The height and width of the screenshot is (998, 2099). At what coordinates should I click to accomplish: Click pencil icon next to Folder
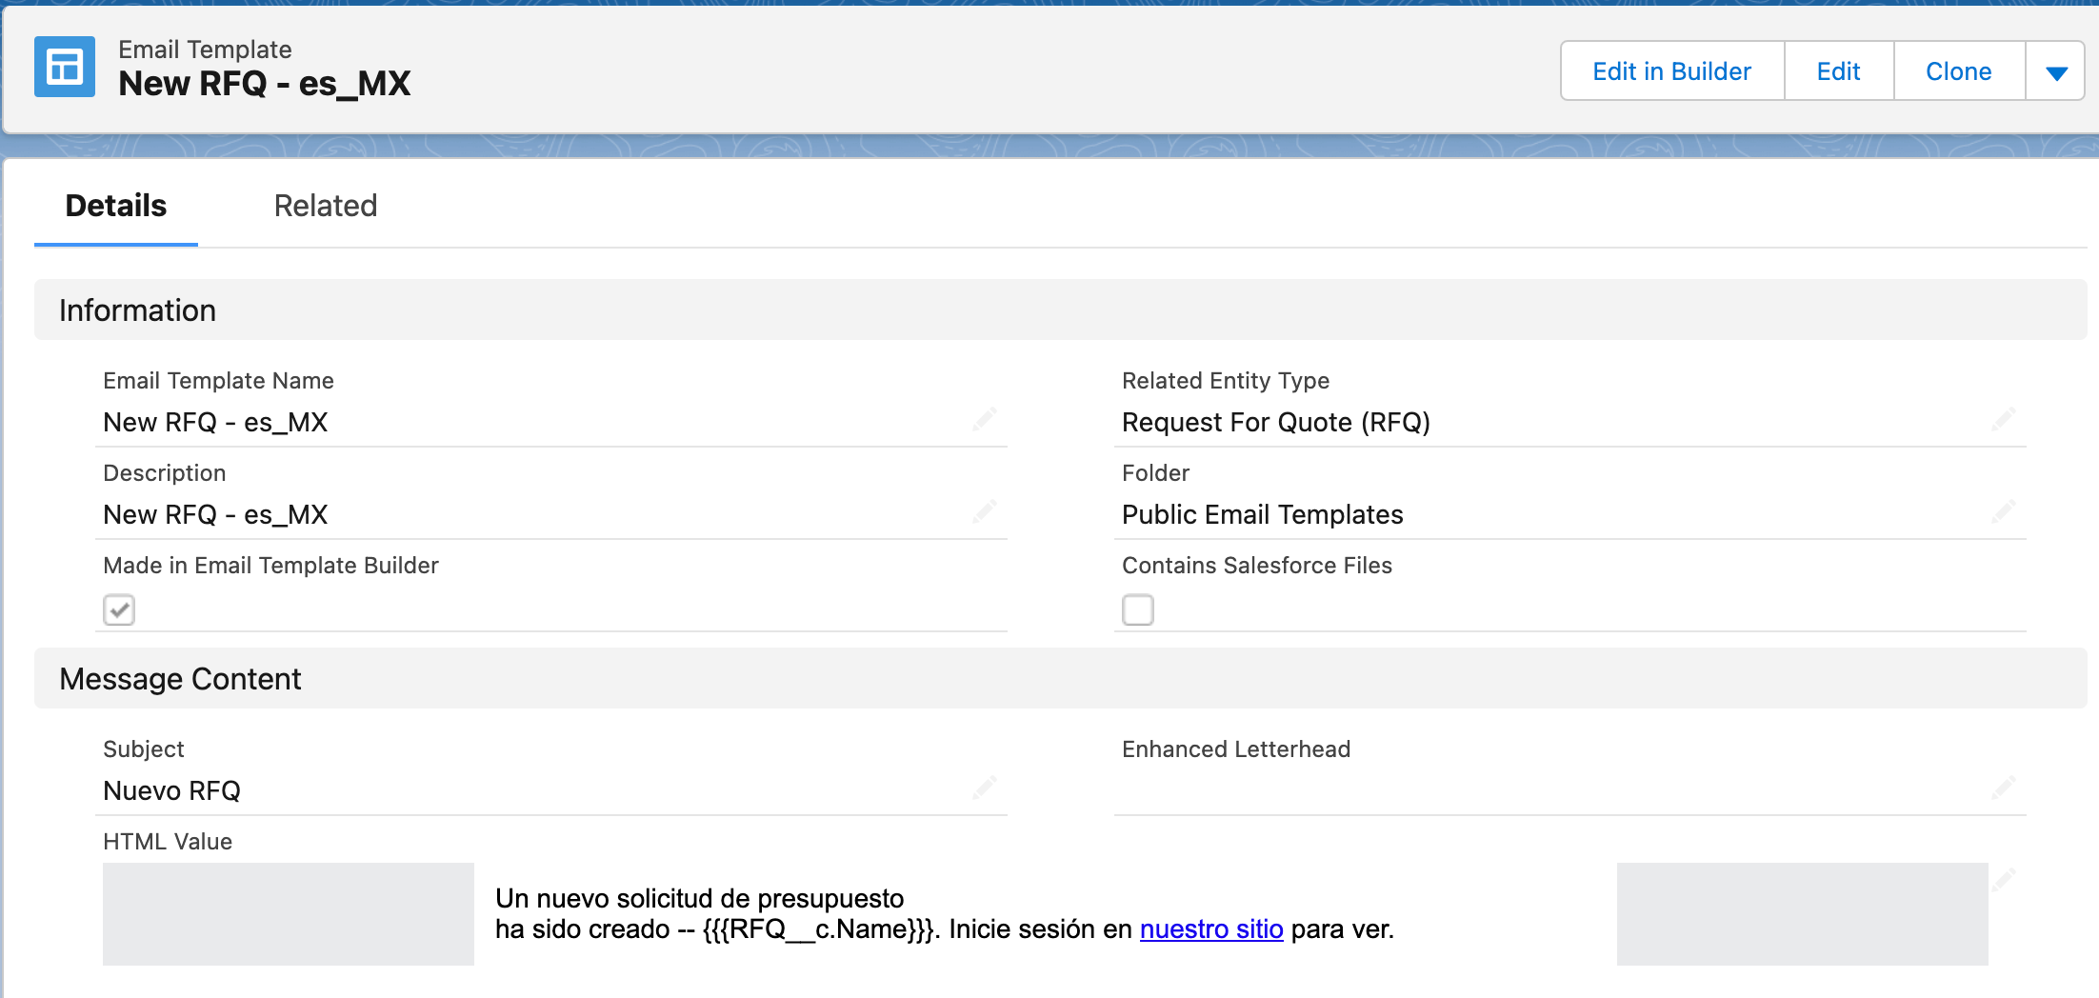click(2004, 511)
